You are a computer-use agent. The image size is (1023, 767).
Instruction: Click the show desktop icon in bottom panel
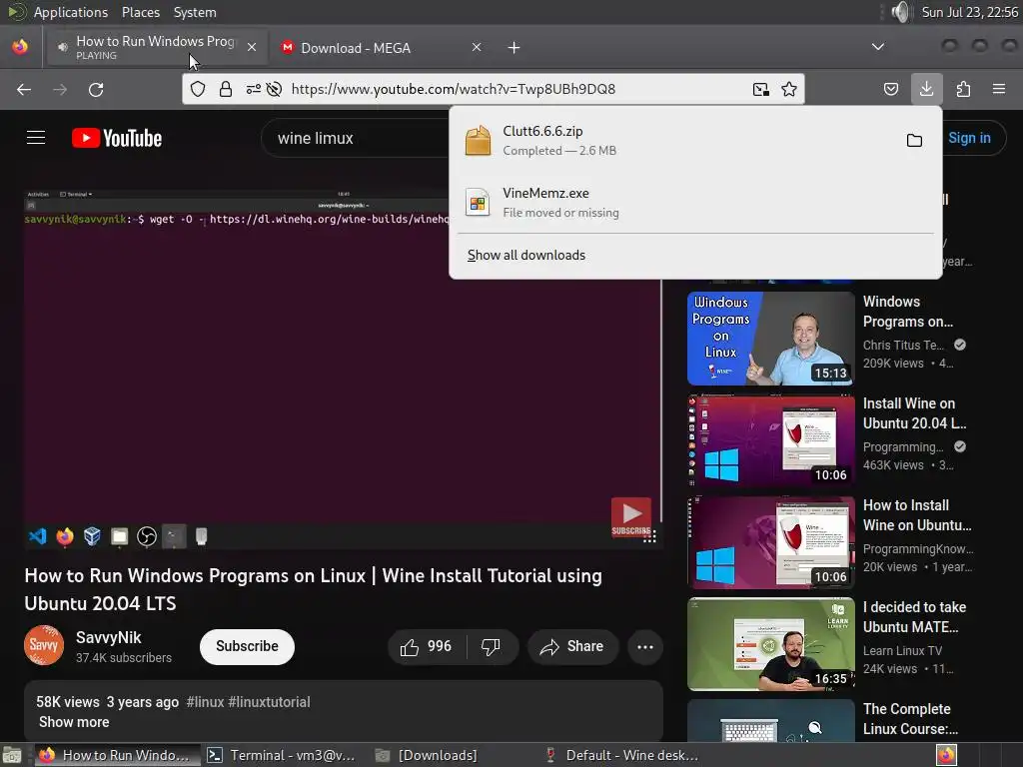12,755
